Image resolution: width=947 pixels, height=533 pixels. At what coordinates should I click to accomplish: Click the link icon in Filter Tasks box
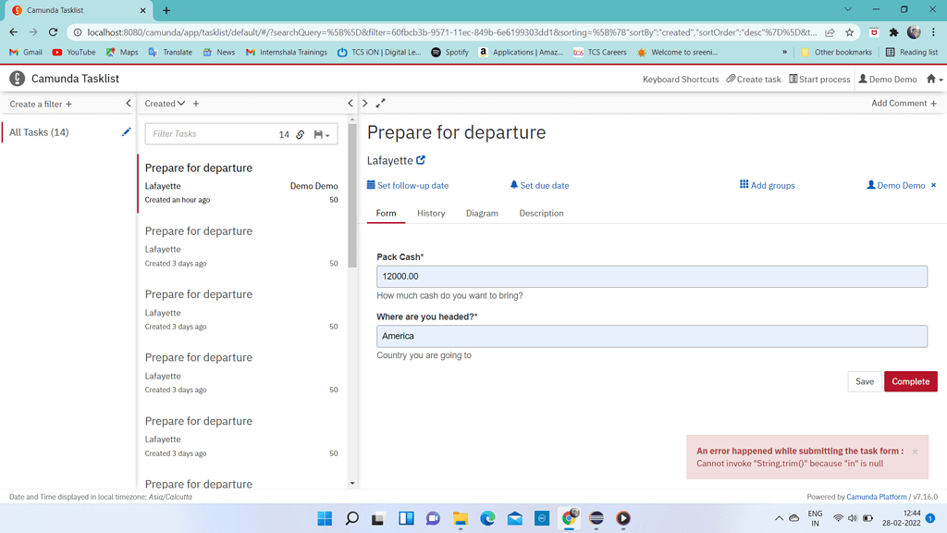tap(301, 134)
